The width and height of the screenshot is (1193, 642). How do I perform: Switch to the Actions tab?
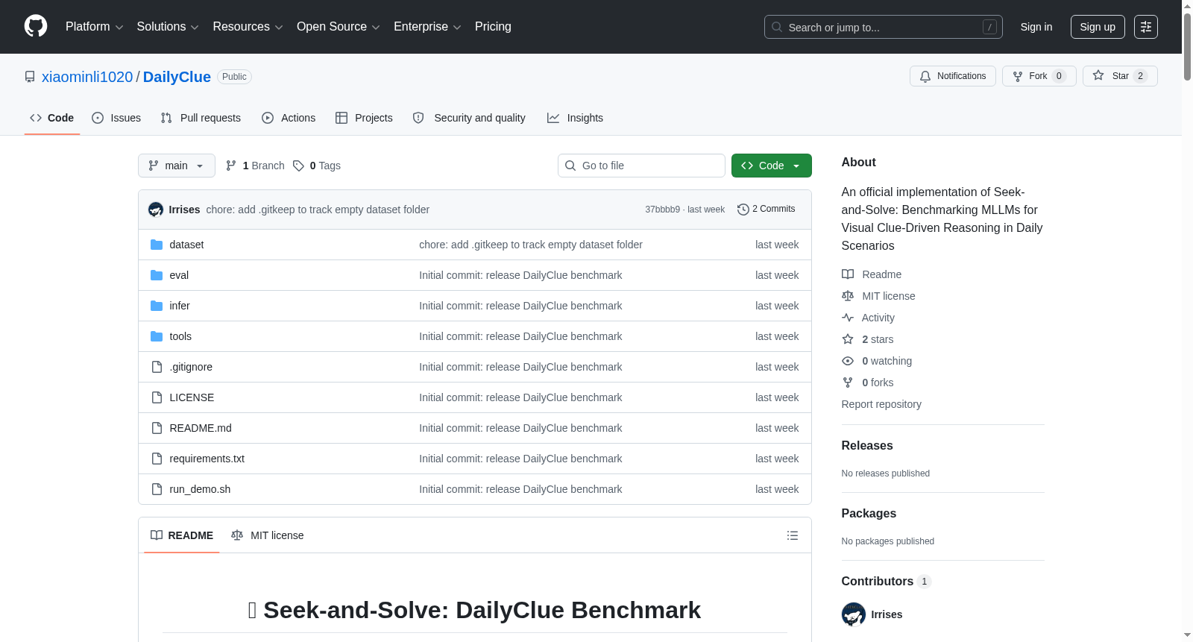289,118
